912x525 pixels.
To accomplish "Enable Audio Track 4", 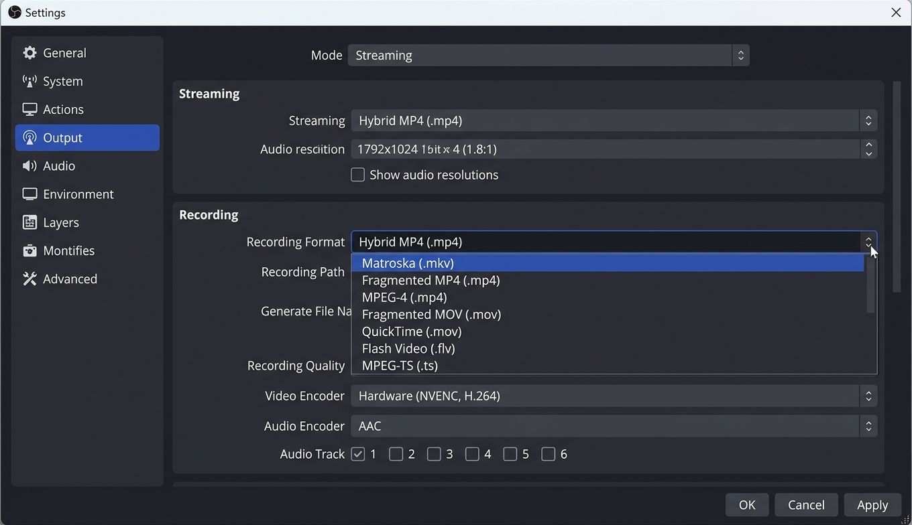I will (472, 454).
